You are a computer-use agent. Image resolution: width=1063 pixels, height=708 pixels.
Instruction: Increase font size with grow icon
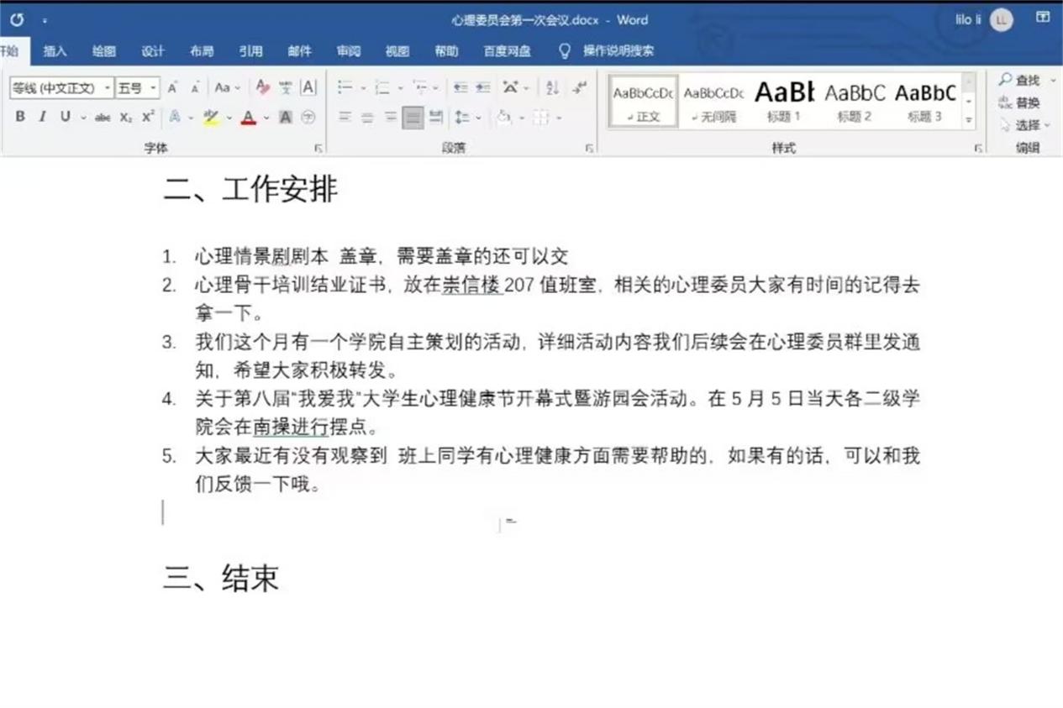tap(172, 87)
